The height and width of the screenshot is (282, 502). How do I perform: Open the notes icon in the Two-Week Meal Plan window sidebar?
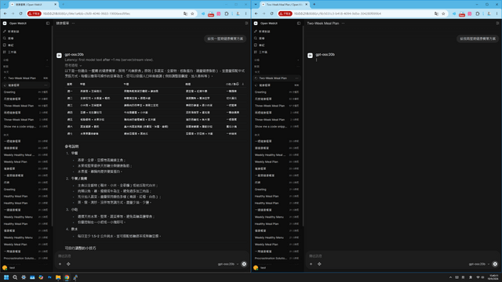256,45
